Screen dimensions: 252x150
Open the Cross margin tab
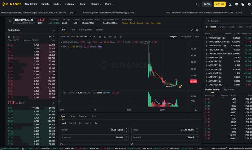[72, 116]
